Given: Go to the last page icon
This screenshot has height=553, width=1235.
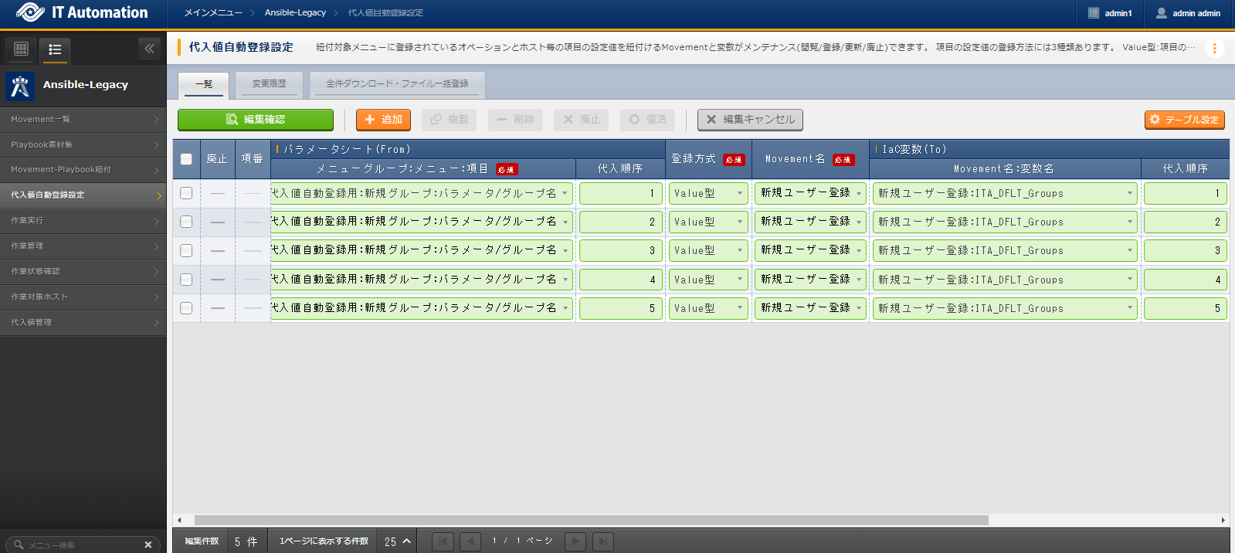Looking at the screenshot, I should 602,541.
